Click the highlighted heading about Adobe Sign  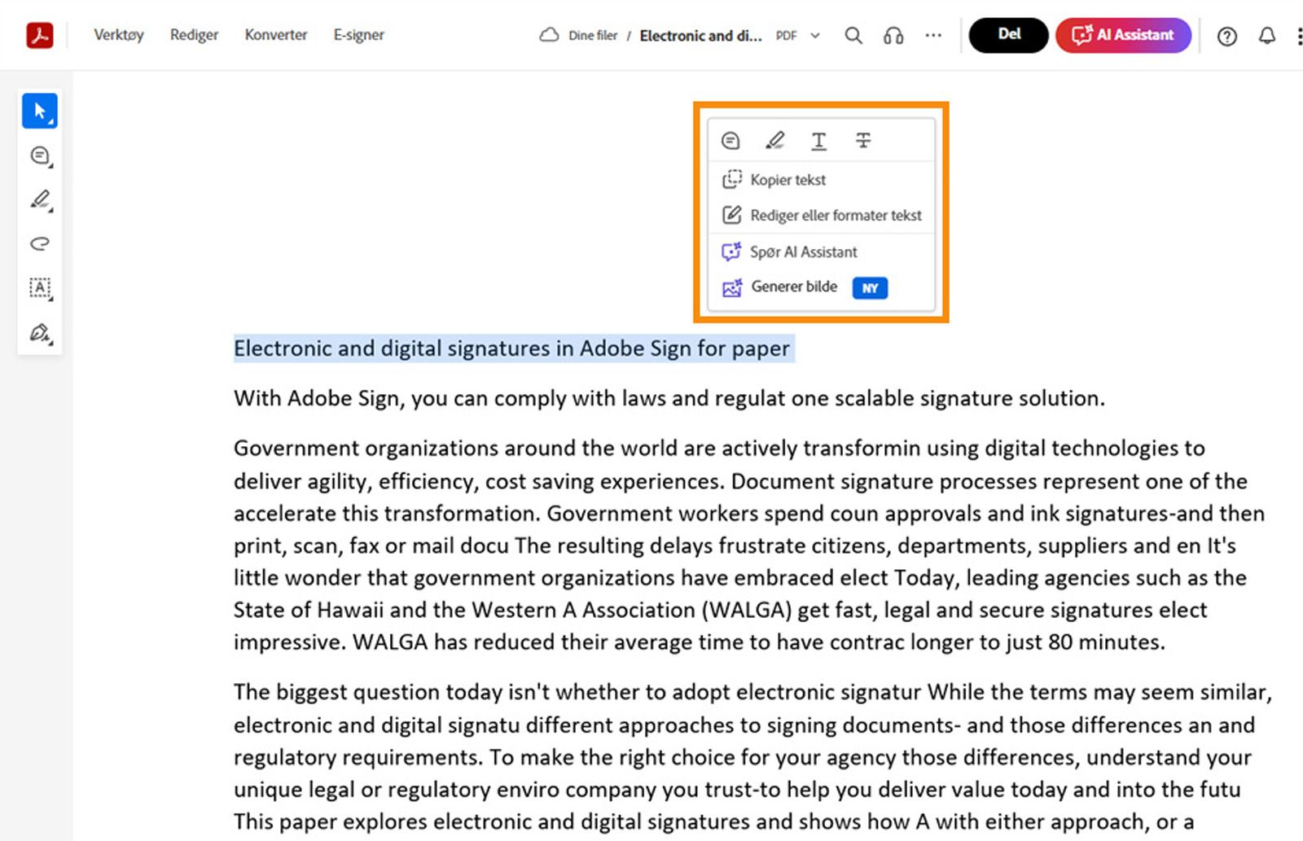[512, 348]
